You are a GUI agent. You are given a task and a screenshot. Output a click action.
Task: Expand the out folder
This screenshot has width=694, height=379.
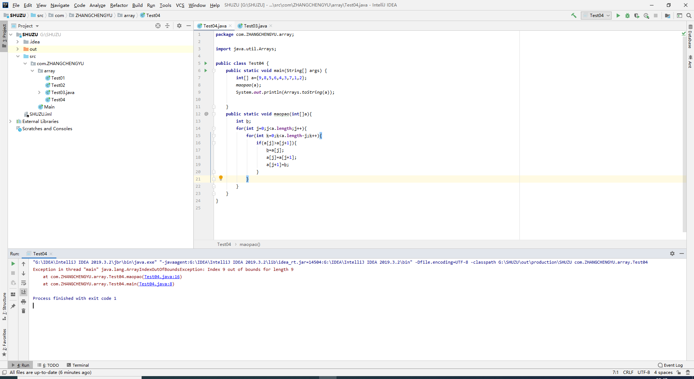[17, 49]
